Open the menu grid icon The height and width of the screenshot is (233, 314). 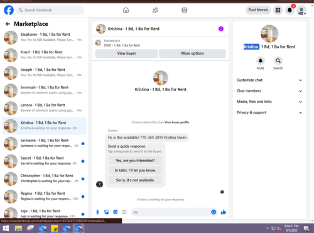click(278, 10)
